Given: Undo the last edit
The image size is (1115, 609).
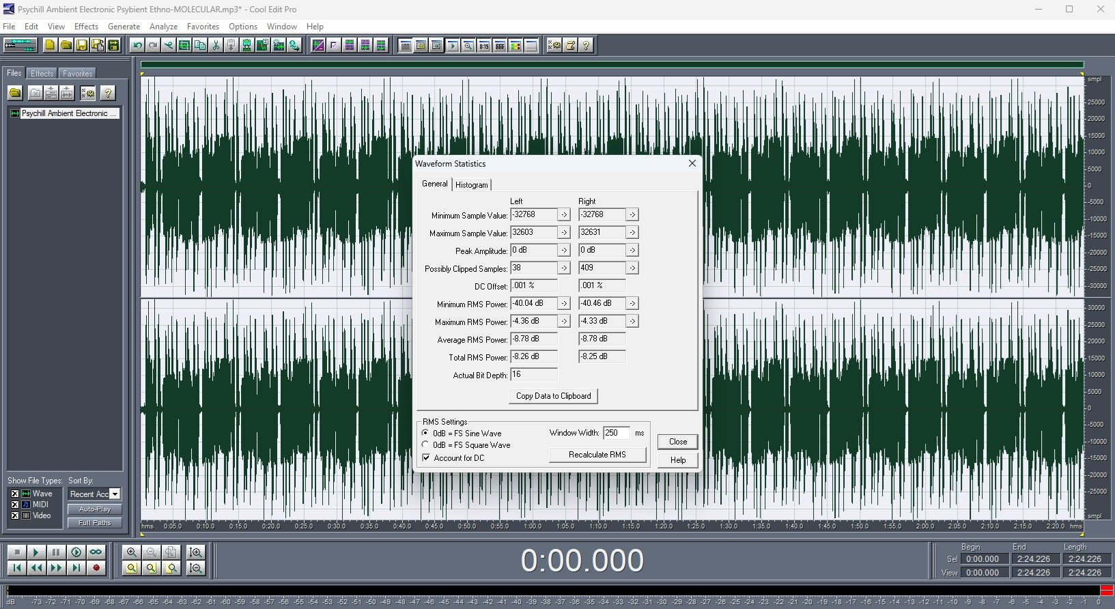Looking at the screenshot, I should coord(137,46).
